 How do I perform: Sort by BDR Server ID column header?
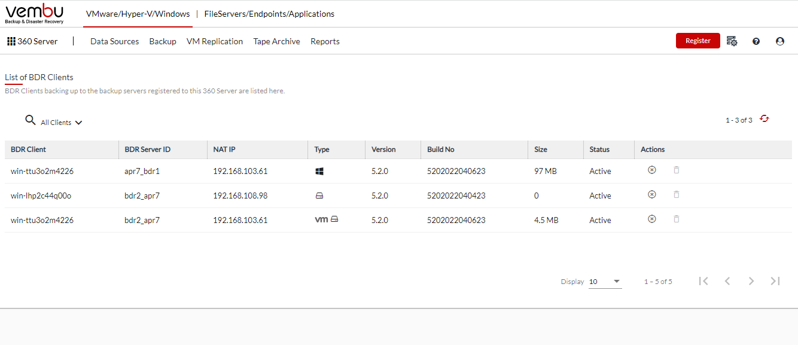pos(148,149)
